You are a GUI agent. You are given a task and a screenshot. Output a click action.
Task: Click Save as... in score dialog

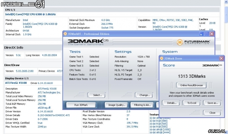point(212,103)
